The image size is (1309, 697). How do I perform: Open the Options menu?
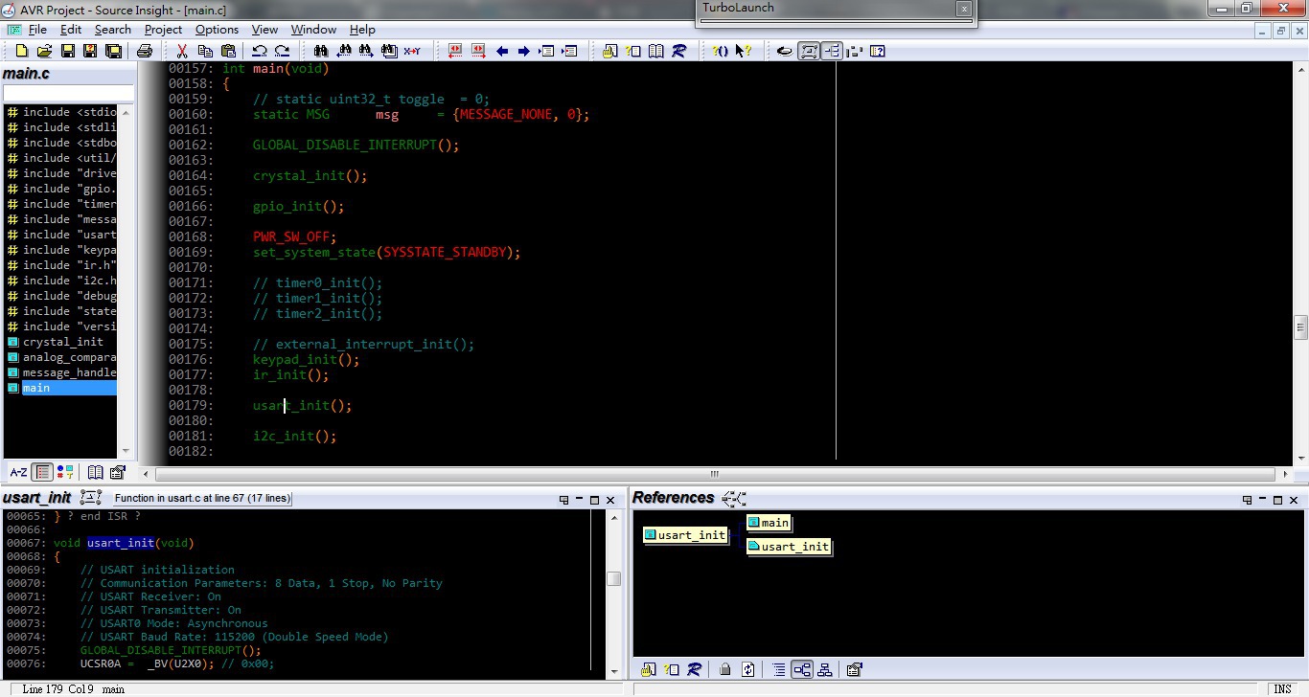tap(217, 30)
